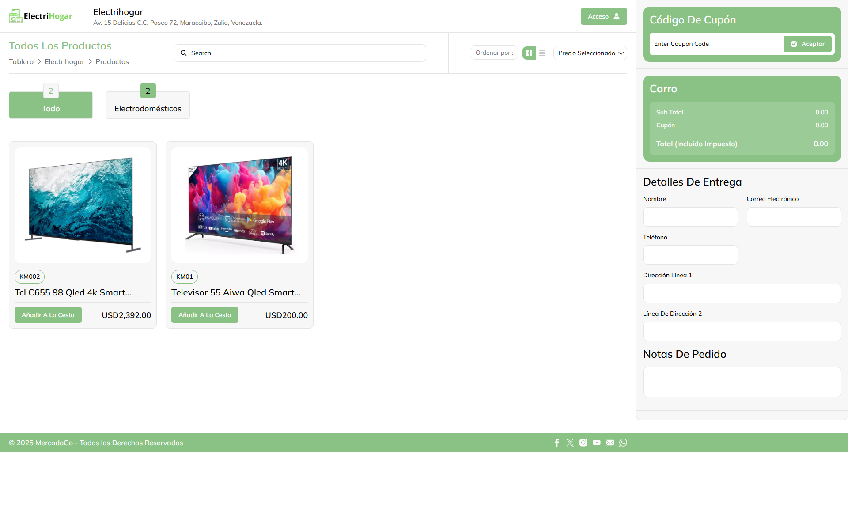Click the USD200.00 price
The width and height of the screenshot is (848, 530).
[287, 315]
